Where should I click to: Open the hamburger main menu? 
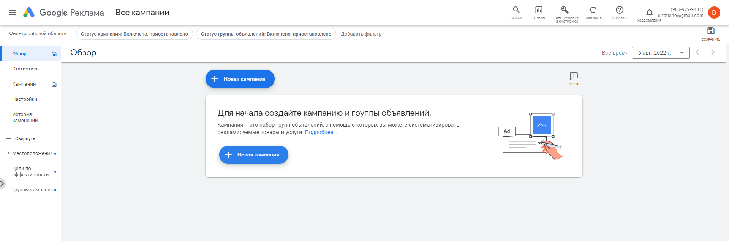[x=12, y=13]
